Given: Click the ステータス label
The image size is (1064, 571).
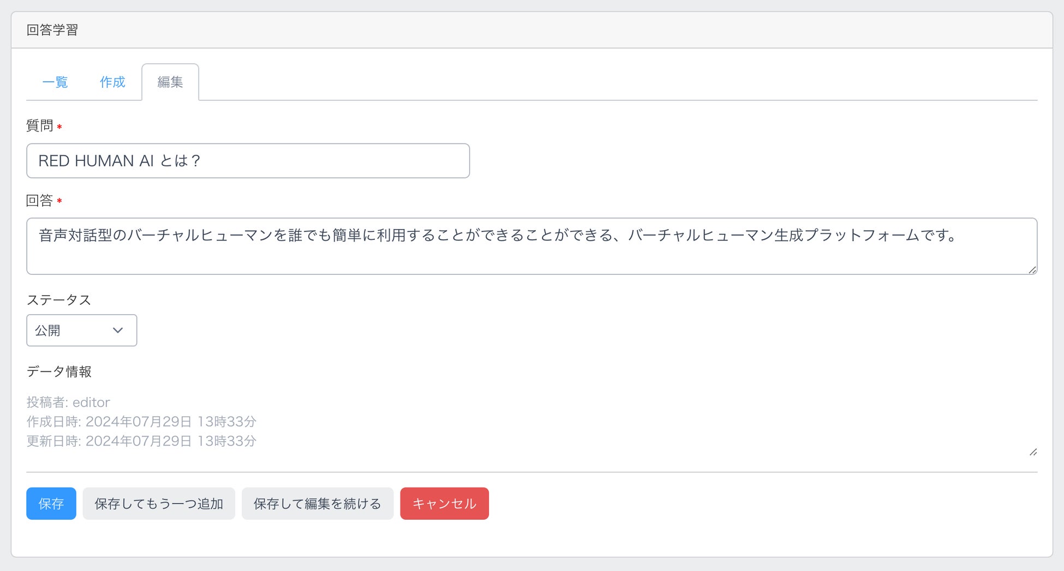Looking at the screenshot, I should 59,300.
